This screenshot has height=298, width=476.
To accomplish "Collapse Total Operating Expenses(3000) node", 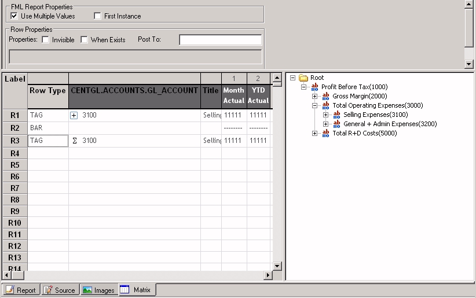I will (315, 106).
